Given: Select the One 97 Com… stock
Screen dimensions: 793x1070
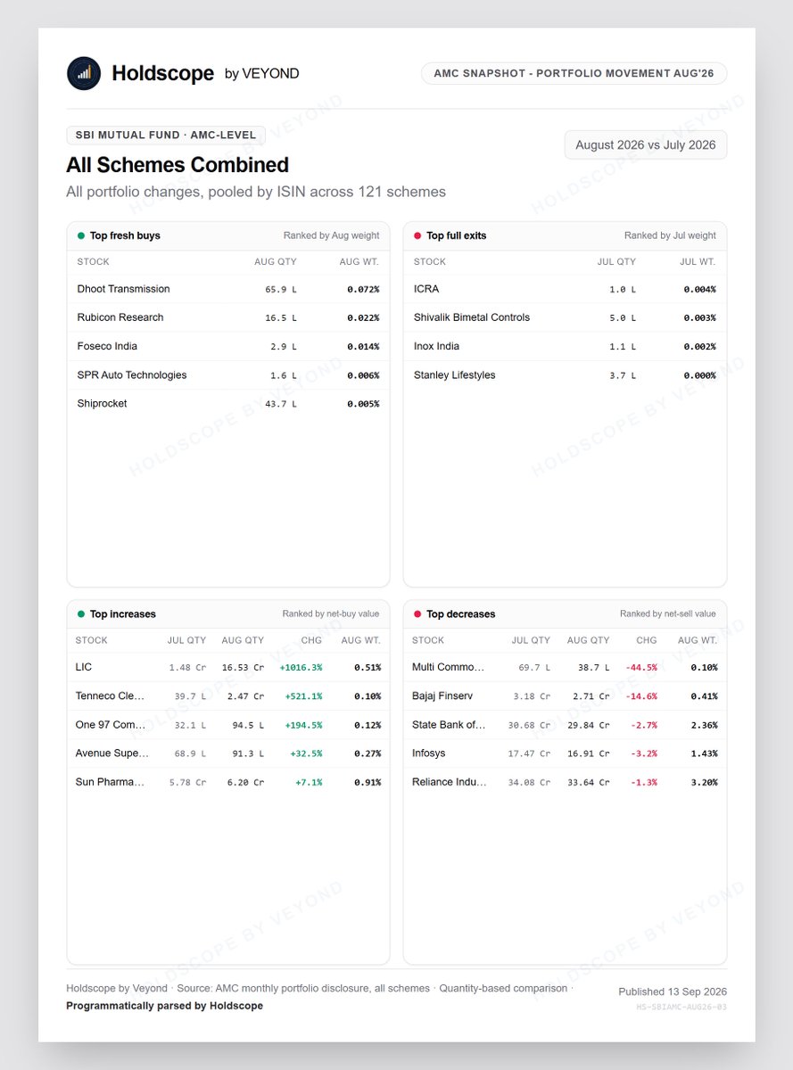Looking at the screenshot, I should click(x=228, y=725).
